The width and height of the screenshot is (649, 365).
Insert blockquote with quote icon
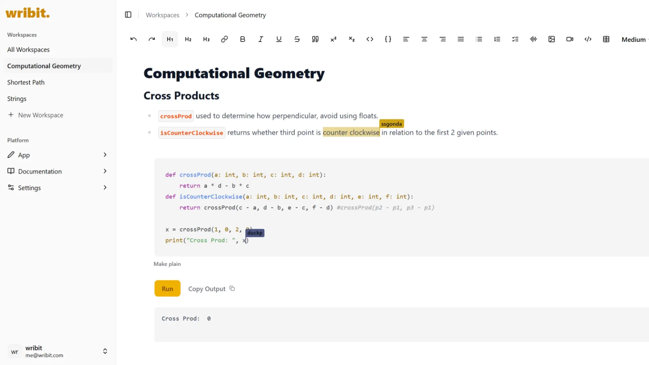tap(315, 39)
